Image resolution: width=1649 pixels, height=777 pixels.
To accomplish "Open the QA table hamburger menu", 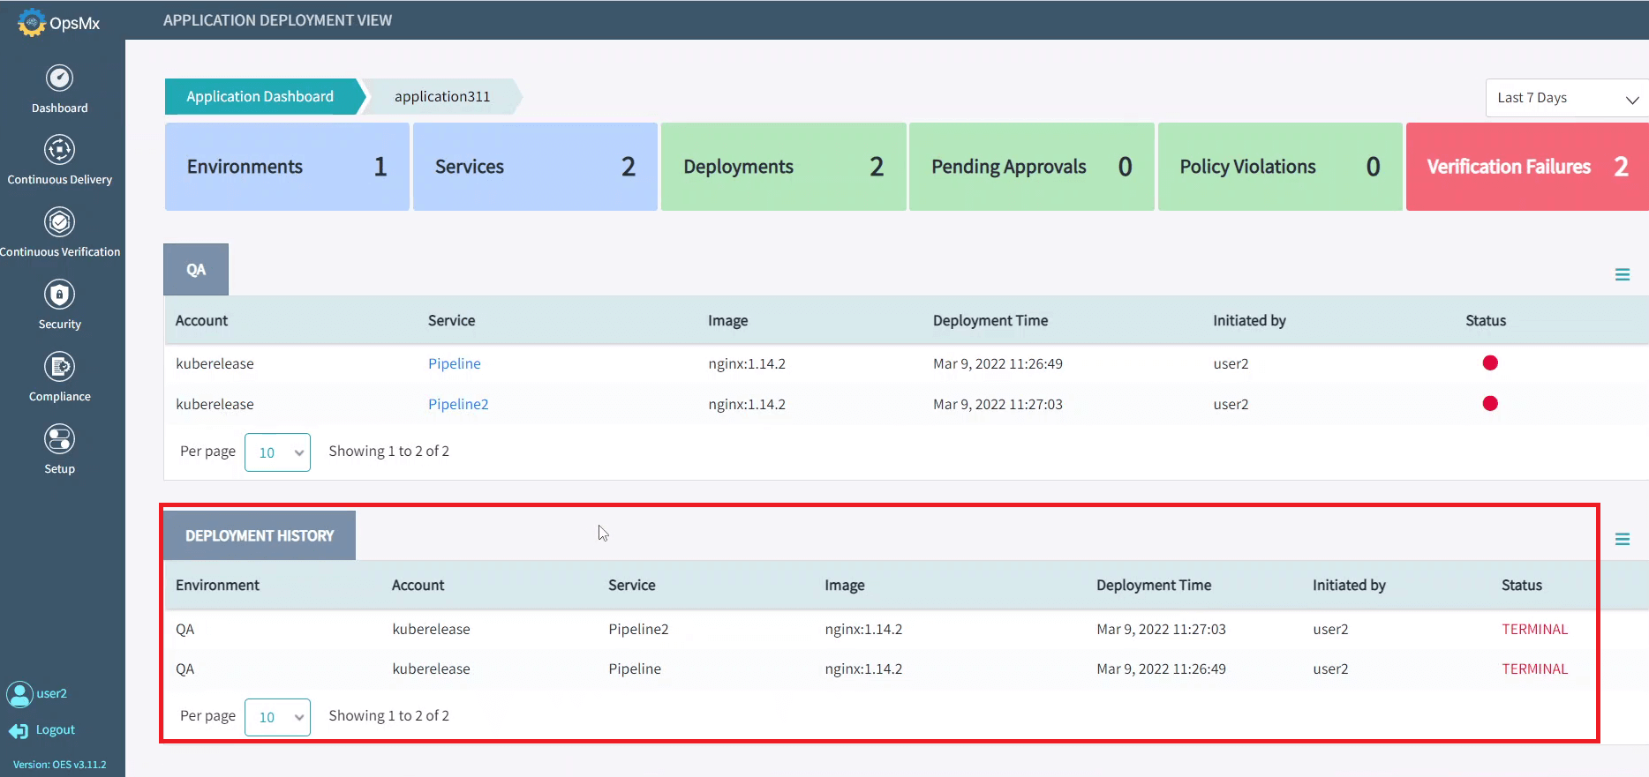I will (x=1623, y=275).
